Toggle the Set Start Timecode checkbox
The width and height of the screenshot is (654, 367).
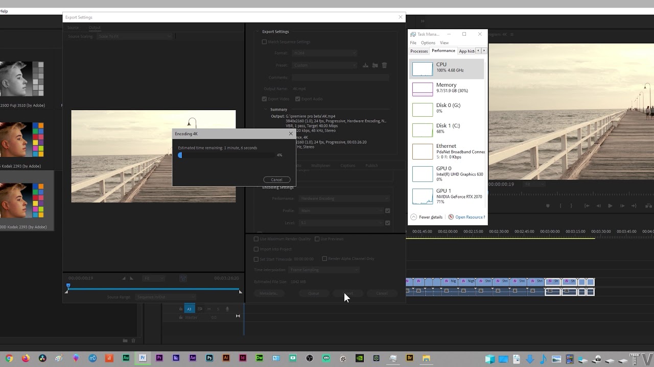click(256, 259)
